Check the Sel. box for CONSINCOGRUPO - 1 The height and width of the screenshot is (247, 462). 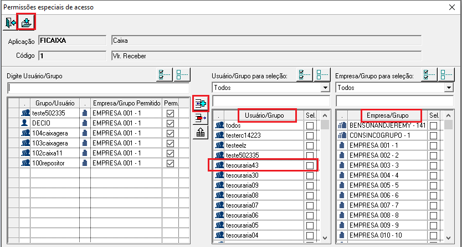[433, 136]
